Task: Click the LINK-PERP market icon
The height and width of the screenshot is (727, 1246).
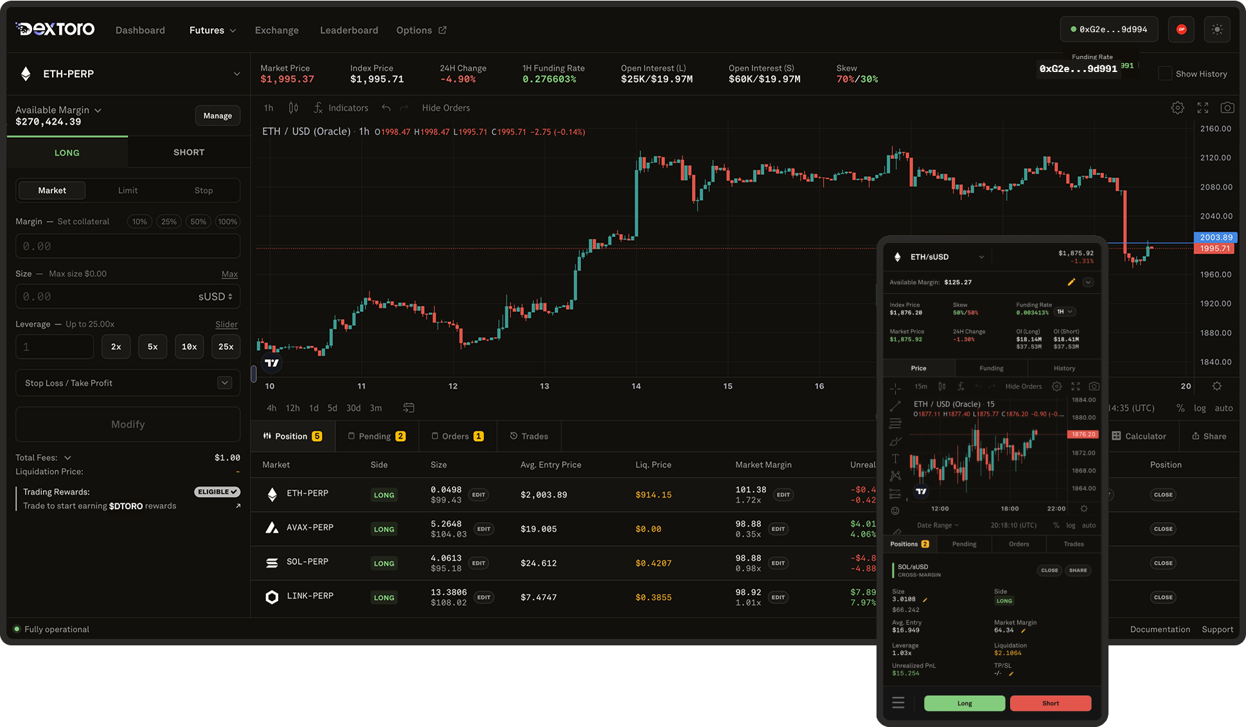Action: [x=272, y=597]
